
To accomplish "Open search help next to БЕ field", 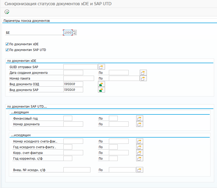I will (x=74, y=33).
